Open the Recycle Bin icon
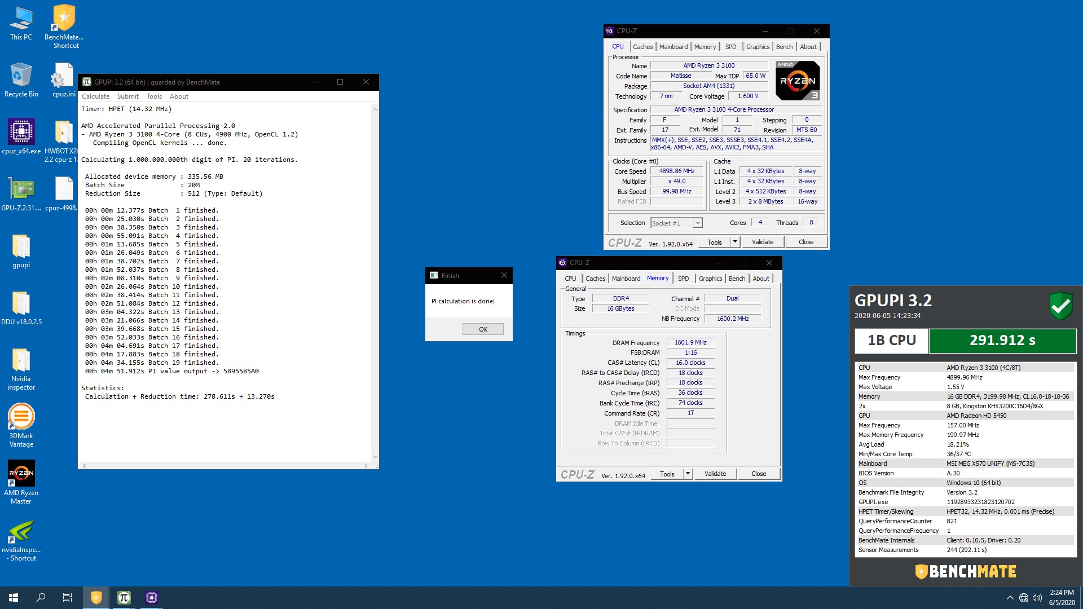The height and width of the screenshot is (609, 1083). [21, 80]
